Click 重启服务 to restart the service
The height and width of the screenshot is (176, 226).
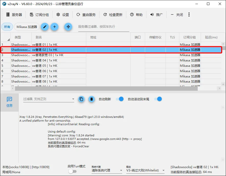coord(86,15)
